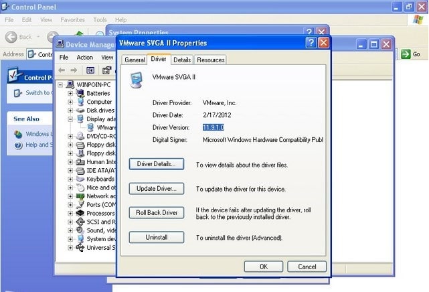The width and height of the screenshot is (429, 292).
Task: Open the Resources tab
Action: 210,60
